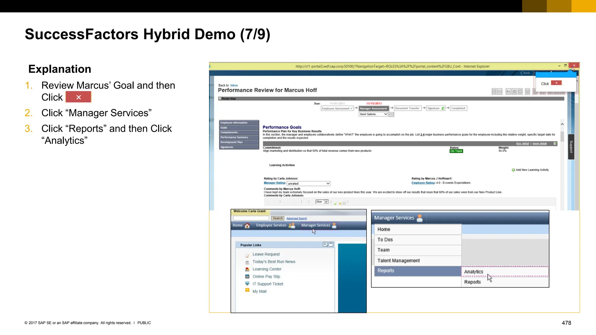
Task: Open the Size dropdown in comment editor
Action: (322, 202)
